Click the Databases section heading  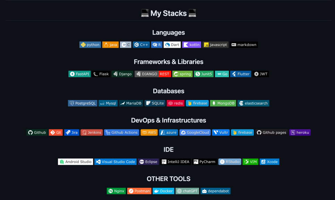click(x=169, y=91)
